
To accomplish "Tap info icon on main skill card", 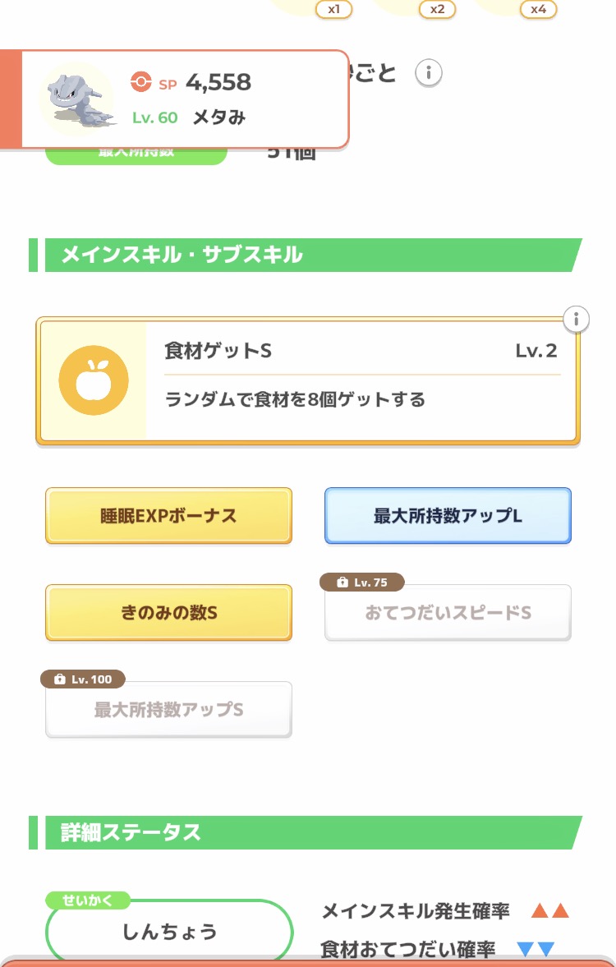I will click(577, 319).
